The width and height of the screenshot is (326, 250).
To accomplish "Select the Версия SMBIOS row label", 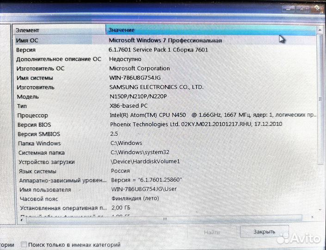I will (x=39, y=134).
